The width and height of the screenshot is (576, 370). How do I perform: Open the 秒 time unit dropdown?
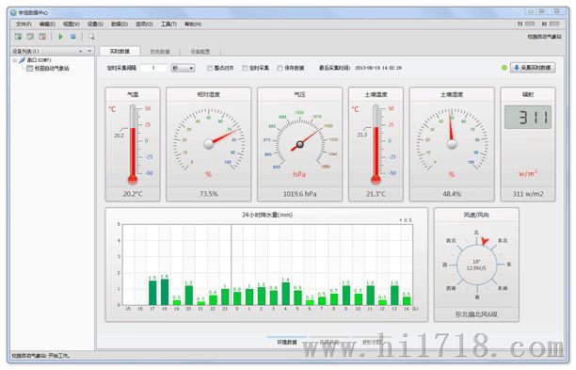click(x=183, y=68)
